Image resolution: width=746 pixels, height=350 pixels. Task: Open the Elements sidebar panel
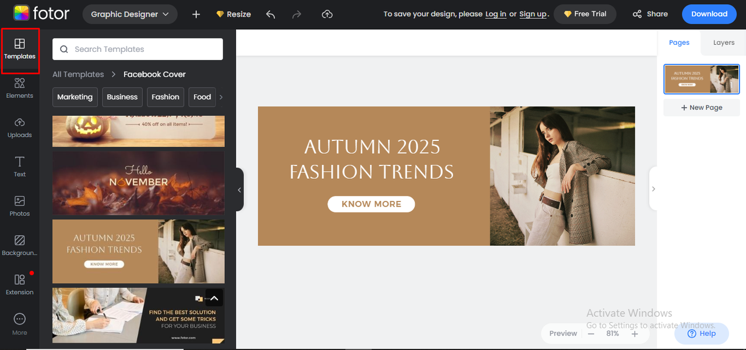20,88
